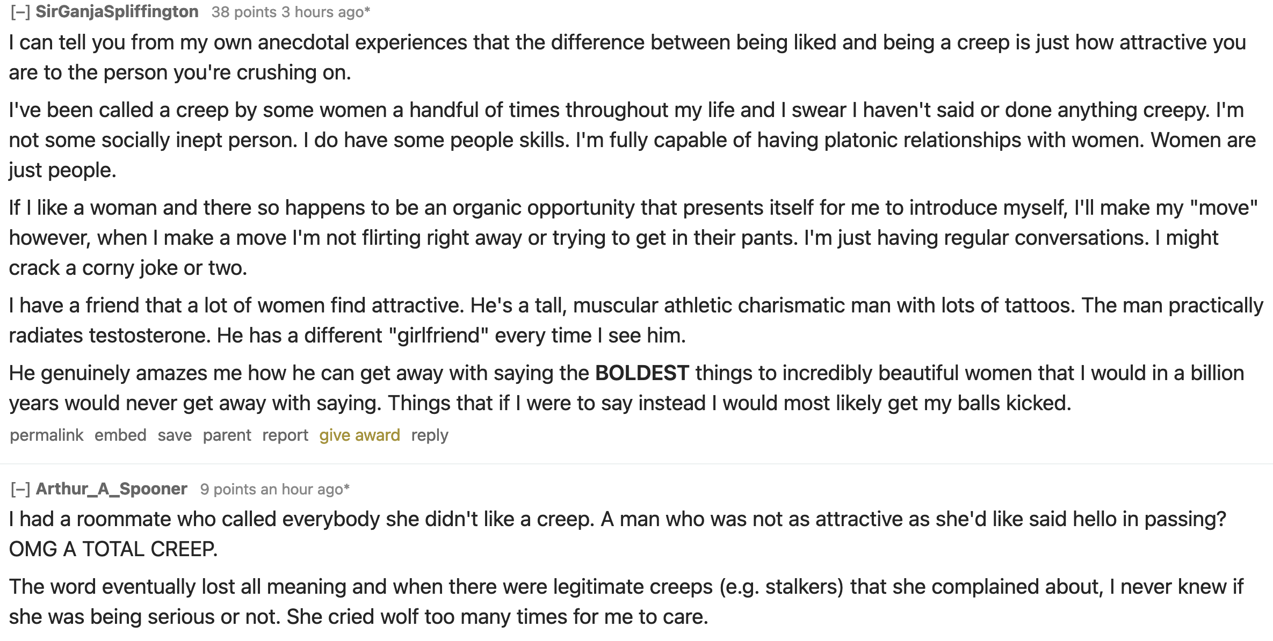Click the permalink link under the comment
The height and width of the screenshot is (641, 1273).
coord(47,435)
